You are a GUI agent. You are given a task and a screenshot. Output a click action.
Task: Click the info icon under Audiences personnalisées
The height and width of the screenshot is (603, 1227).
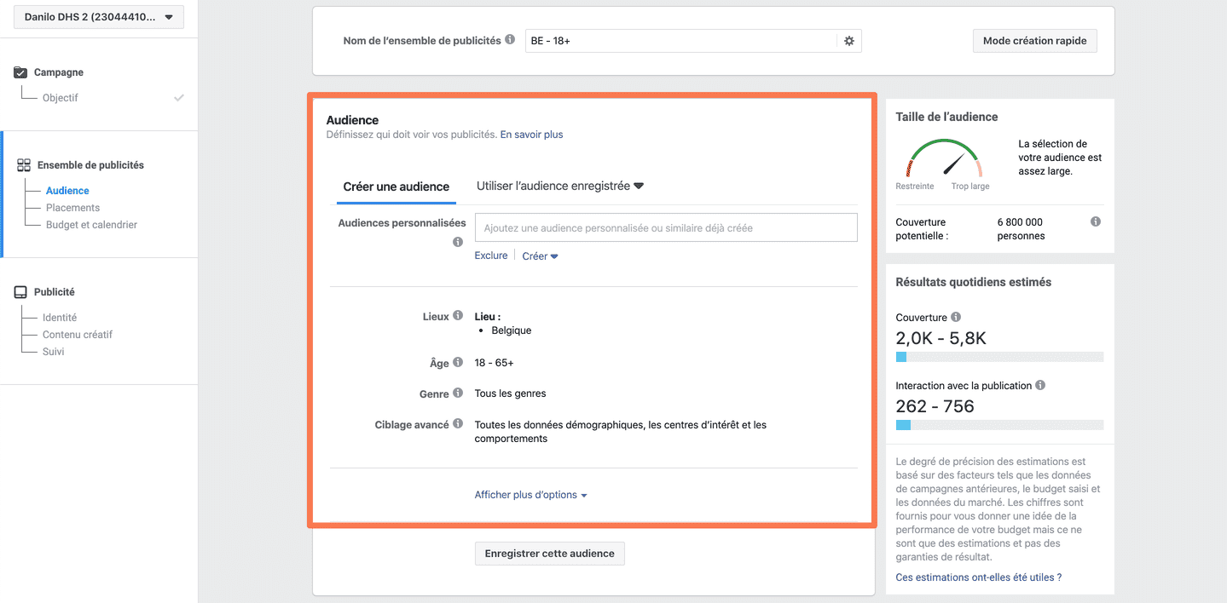(458, 242)
